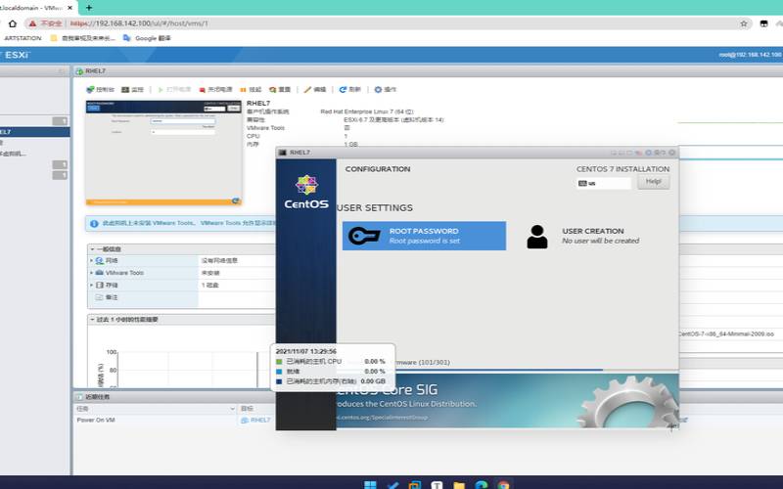Click the browser home button
This screenshot has width=783, height=489.
[x=13, y=23]
